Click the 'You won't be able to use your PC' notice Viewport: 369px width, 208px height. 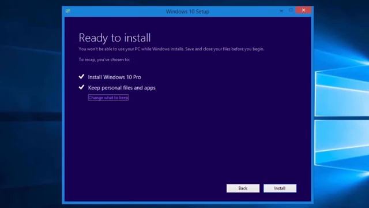171,49
